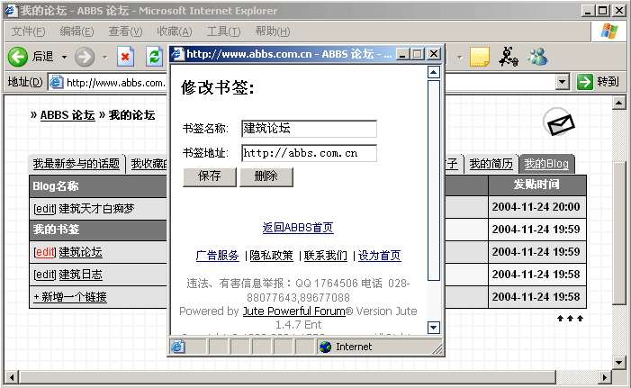Click the 发贴时间 column header

click(536, 185)
